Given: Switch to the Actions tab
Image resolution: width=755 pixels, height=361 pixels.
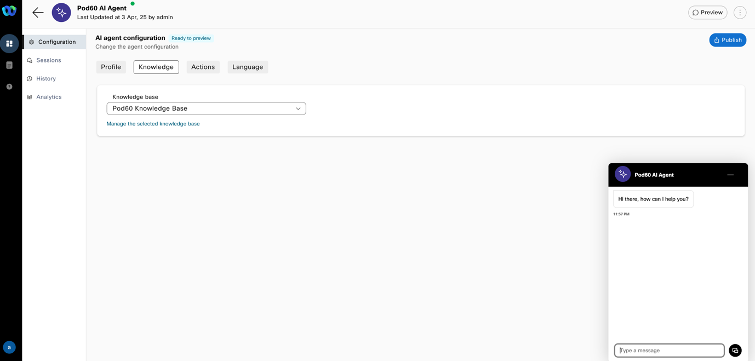Looking at the screenshot, I should click(x=203, y=67).
